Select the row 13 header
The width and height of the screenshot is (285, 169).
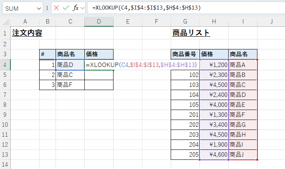pyautogui.click(x=5, y=154)
